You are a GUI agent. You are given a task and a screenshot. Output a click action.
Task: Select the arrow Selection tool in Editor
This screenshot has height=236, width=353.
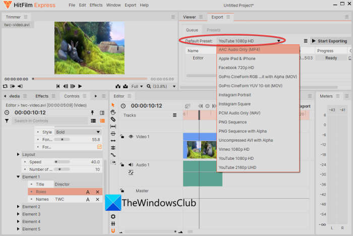(113, 105)
